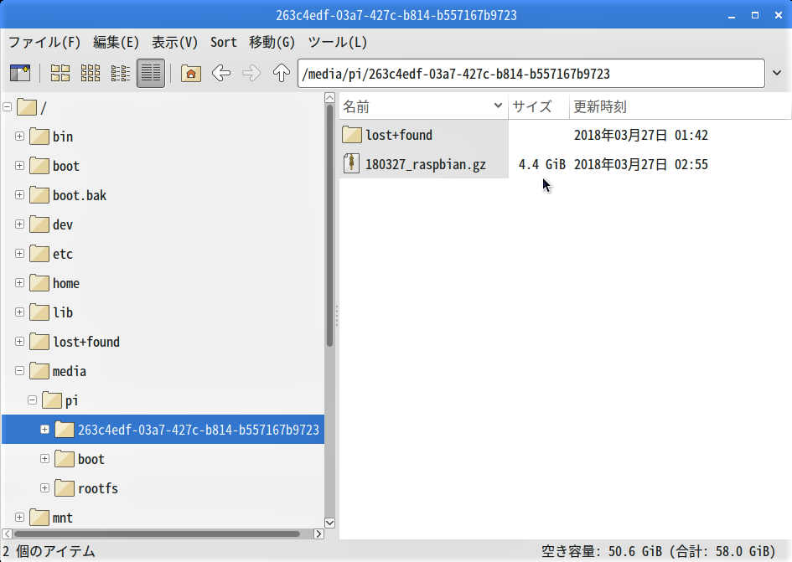Click the 4.4 GiB size cell

click(x=542, y=165)
